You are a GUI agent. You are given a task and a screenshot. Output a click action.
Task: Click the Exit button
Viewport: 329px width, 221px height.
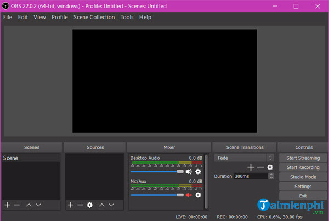[303, 196]
